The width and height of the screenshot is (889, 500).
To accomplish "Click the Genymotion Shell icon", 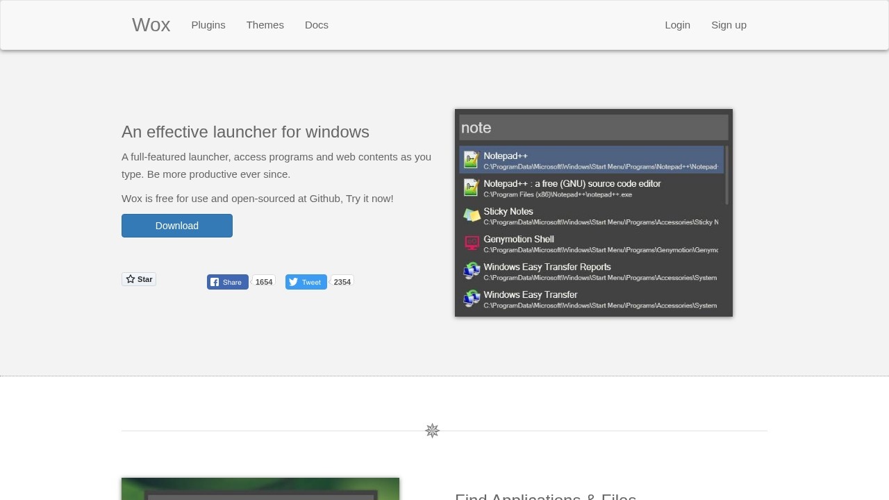I will click(472, 243).
